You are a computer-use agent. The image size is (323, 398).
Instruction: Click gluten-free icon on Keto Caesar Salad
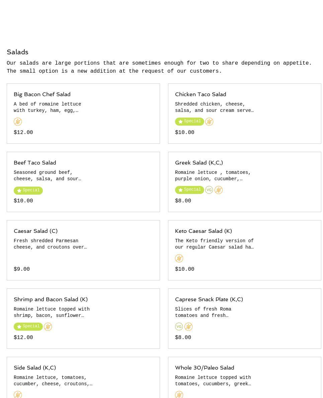click(x=179, y=258)
